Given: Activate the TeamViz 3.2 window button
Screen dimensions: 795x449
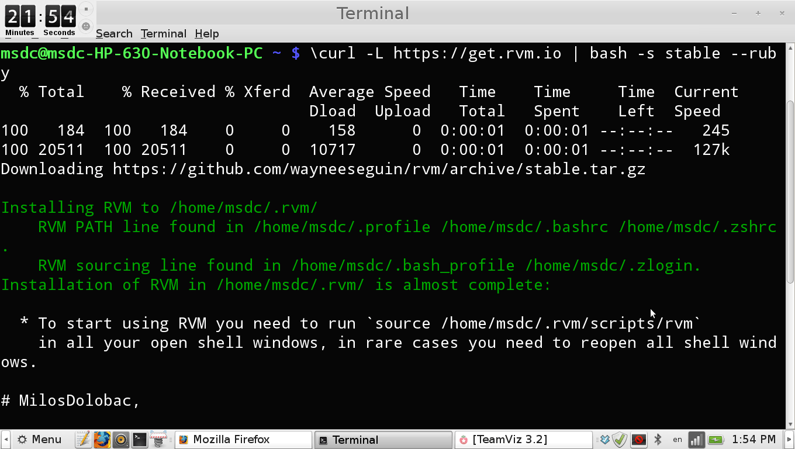Looking at the screenshot, I should pyautogui.click(x=522, y=439).
